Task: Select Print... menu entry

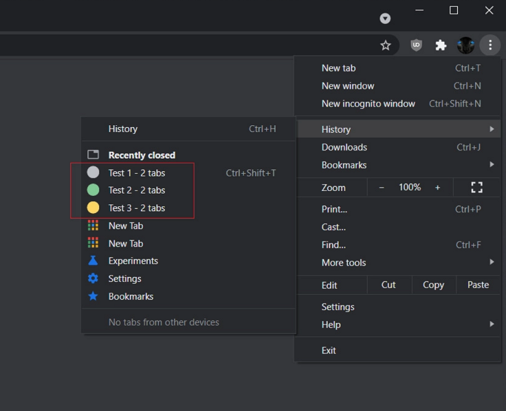Action: pyautogui.click(x=398, y=209)
